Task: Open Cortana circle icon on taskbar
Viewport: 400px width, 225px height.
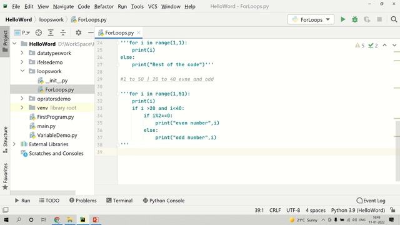Action: tap(31, 219)
